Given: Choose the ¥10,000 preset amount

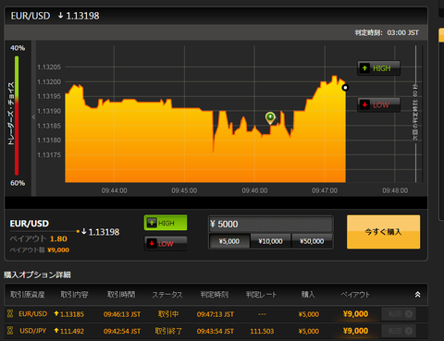Looking at the screenshot, I should 270,241.
